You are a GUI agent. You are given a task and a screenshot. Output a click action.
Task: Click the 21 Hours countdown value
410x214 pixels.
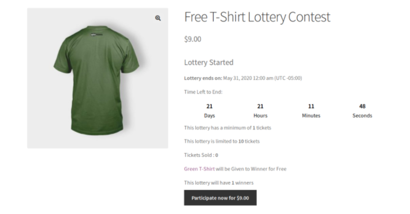(260, 107)
